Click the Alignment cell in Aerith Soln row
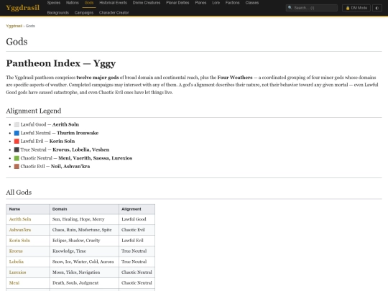The width and height of the screenshot is (388, 291). [137, 219]
